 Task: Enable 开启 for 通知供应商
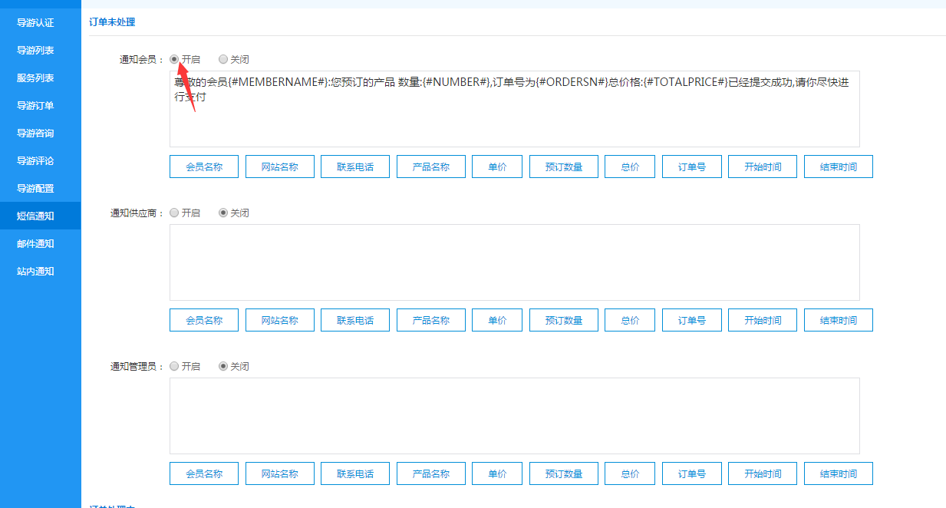(174, 213)
